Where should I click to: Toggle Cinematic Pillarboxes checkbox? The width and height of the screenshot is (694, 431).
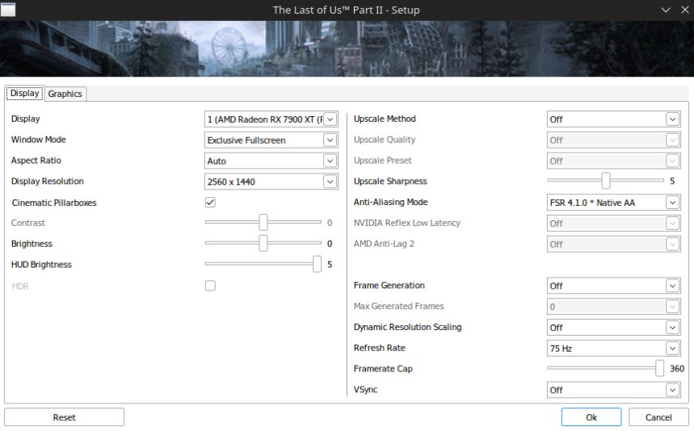(210, 203)
